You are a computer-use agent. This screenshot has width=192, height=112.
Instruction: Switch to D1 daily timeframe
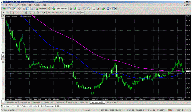74,13
